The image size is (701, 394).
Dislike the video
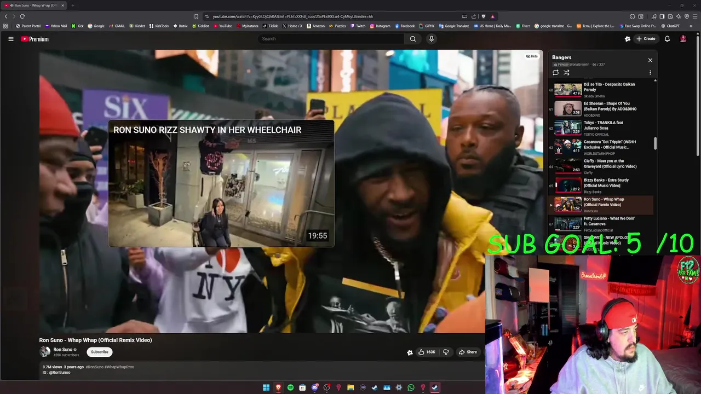pos(446,352)
